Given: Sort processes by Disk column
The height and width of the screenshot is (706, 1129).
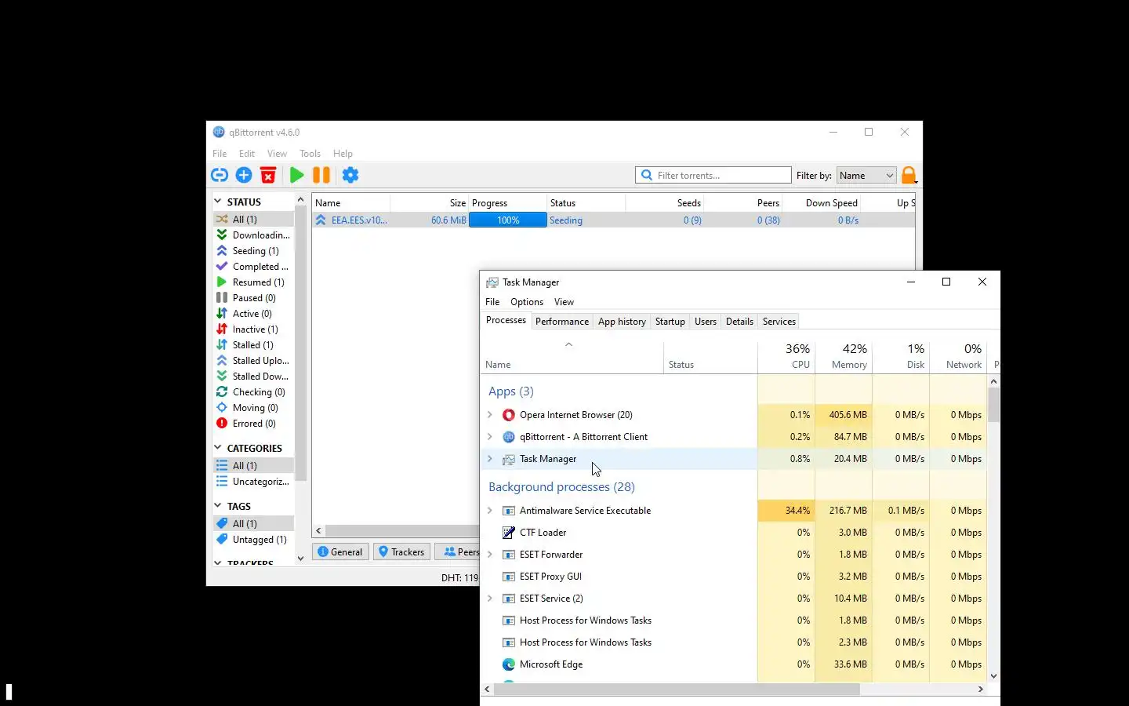Looking at the screenshot, I should 901,356.
